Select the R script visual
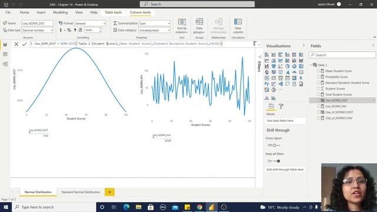The image size is (377, 212). [x=301, y=78]
